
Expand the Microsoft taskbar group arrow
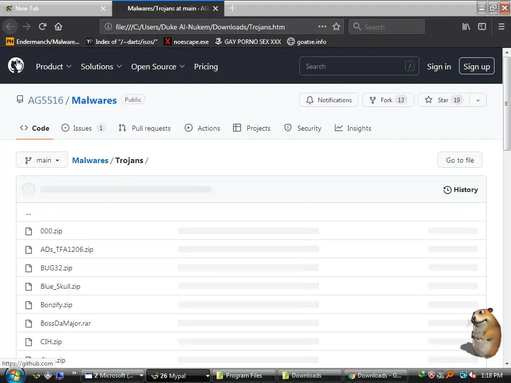[x=141, y=376]
